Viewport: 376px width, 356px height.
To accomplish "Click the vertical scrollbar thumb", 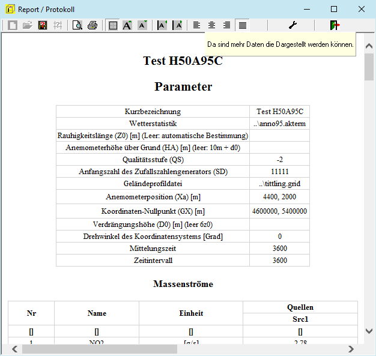I will (x=369, y=67).
